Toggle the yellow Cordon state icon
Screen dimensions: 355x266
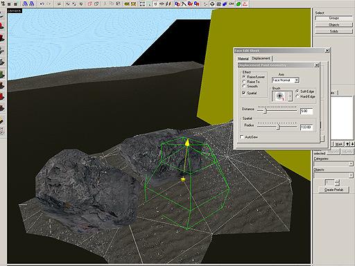[127, 3]
